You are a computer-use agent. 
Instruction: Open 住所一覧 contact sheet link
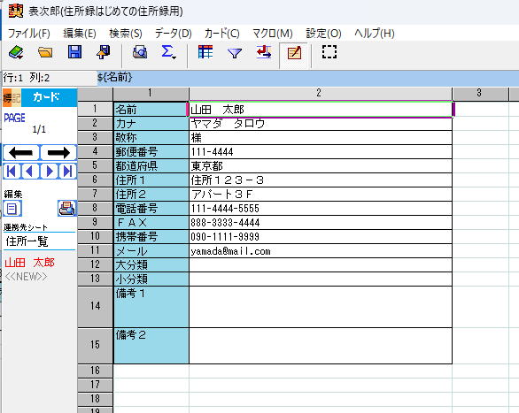coord(27,241)
